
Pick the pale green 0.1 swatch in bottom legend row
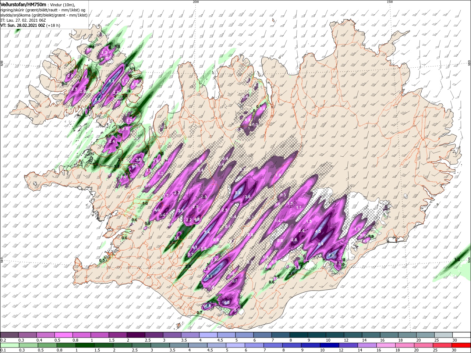point(9,345)
